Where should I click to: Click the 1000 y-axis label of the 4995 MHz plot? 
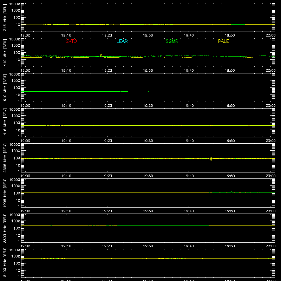tap(16, 186)
